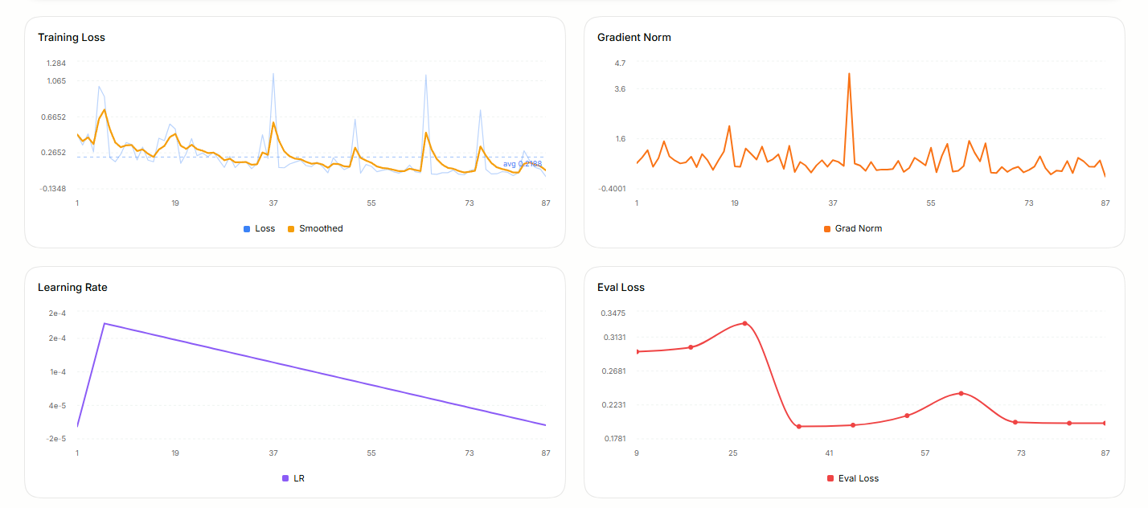Click x-axis tick 37 in Training Loss

273,203
